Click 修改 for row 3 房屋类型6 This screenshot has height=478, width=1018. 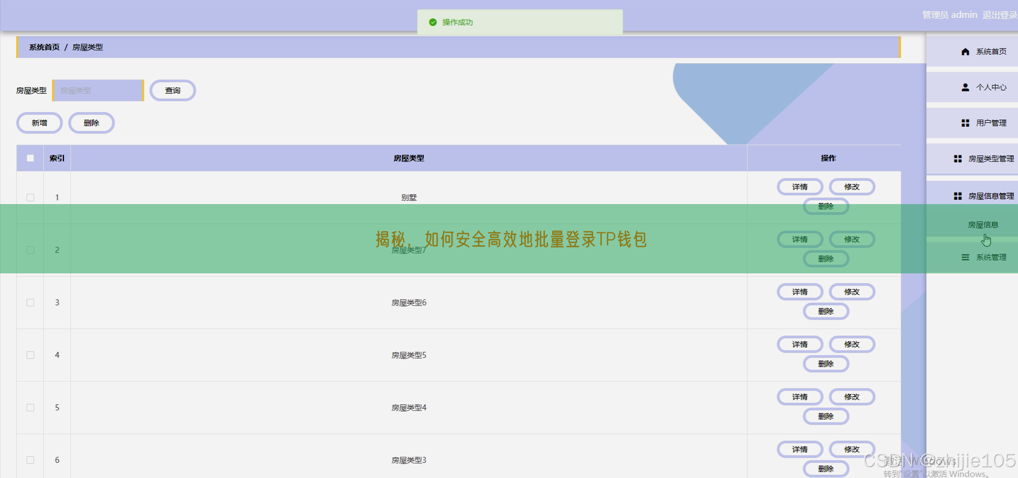coord(852,292)
